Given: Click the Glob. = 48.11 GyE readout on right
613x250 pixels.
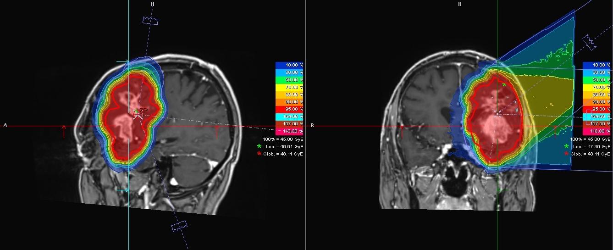Looking at the screenshot, I should [591, 154].
